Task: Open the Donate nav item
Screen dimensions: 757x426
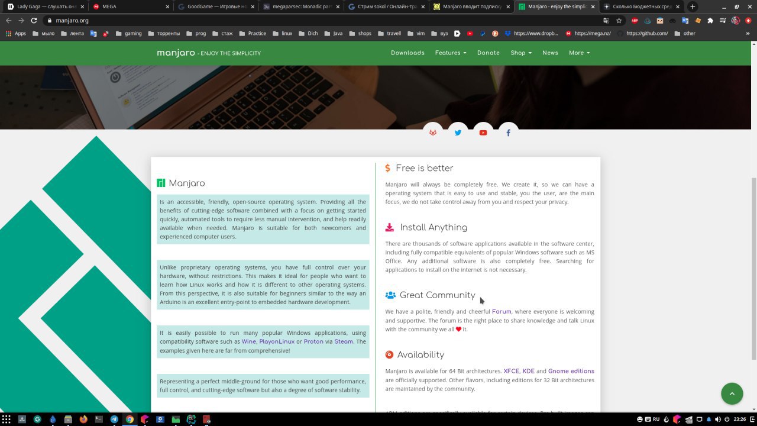Action: coord(489,53)
